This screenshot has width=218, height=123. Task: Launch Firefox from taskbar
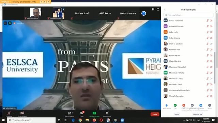(x=94, y=120)
